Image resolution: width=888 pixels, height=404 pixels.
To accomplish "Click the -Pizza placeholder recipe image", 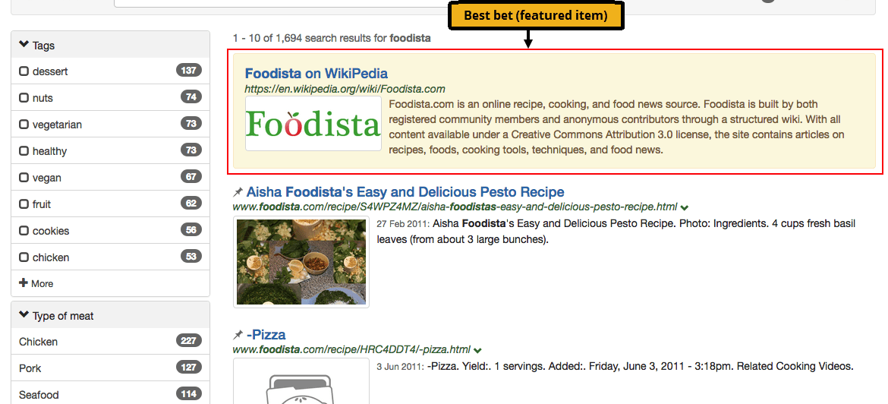I will 301,381.
